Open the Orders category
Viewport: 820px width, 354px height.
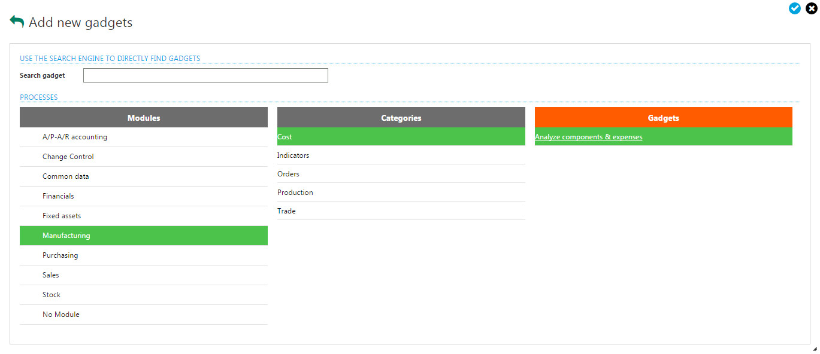288,174
